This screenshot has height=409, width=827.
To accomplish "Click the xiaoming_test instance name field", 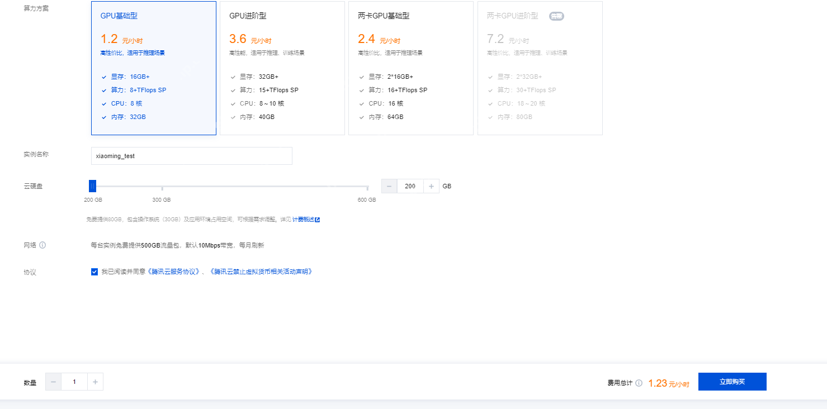I will click(x=191, y=156).
